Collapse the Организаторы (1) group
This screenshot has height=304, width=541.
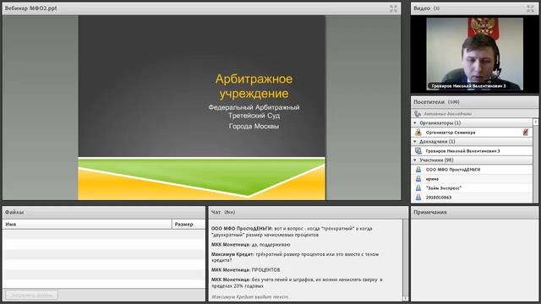[415, 123]
